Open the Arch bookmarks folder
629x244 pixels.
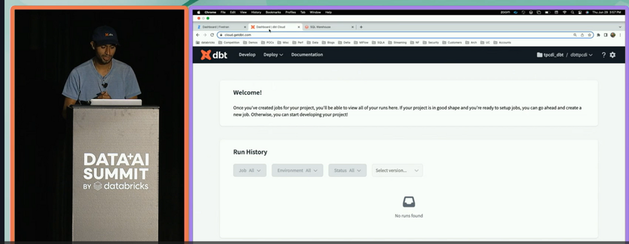coord(471,43)
